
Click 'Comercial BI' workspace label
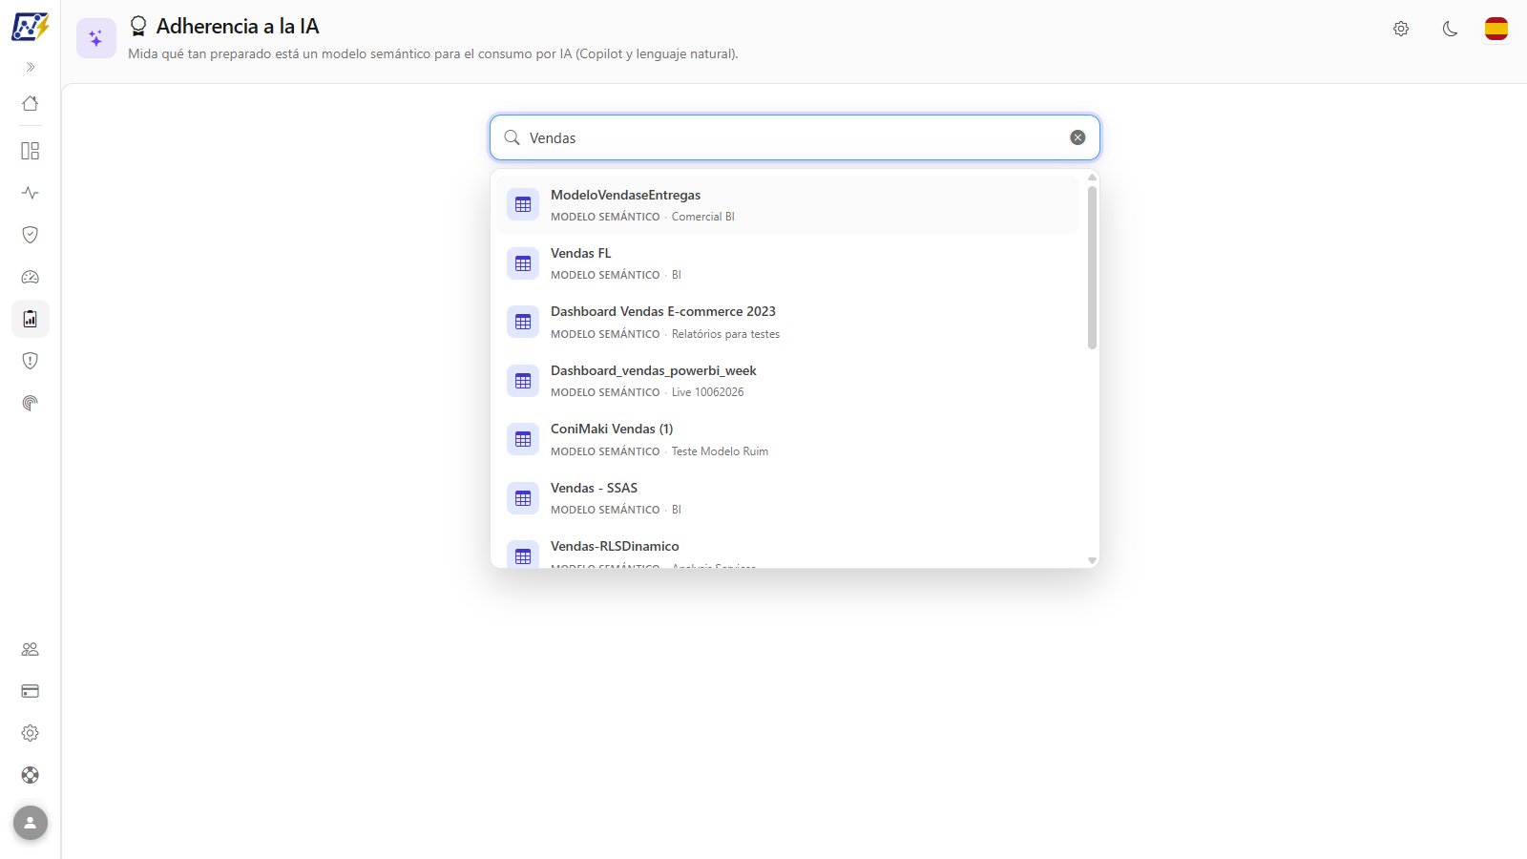[703, 217]
